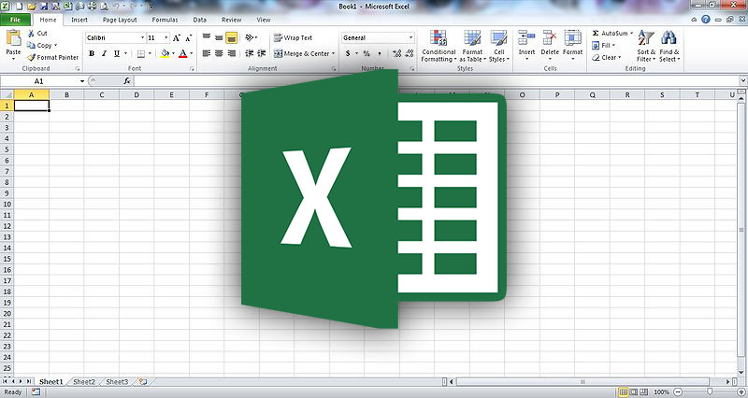748x398 pixels.
Task: Click the Insert Worksheet tab icon
Action: point(142,382)
